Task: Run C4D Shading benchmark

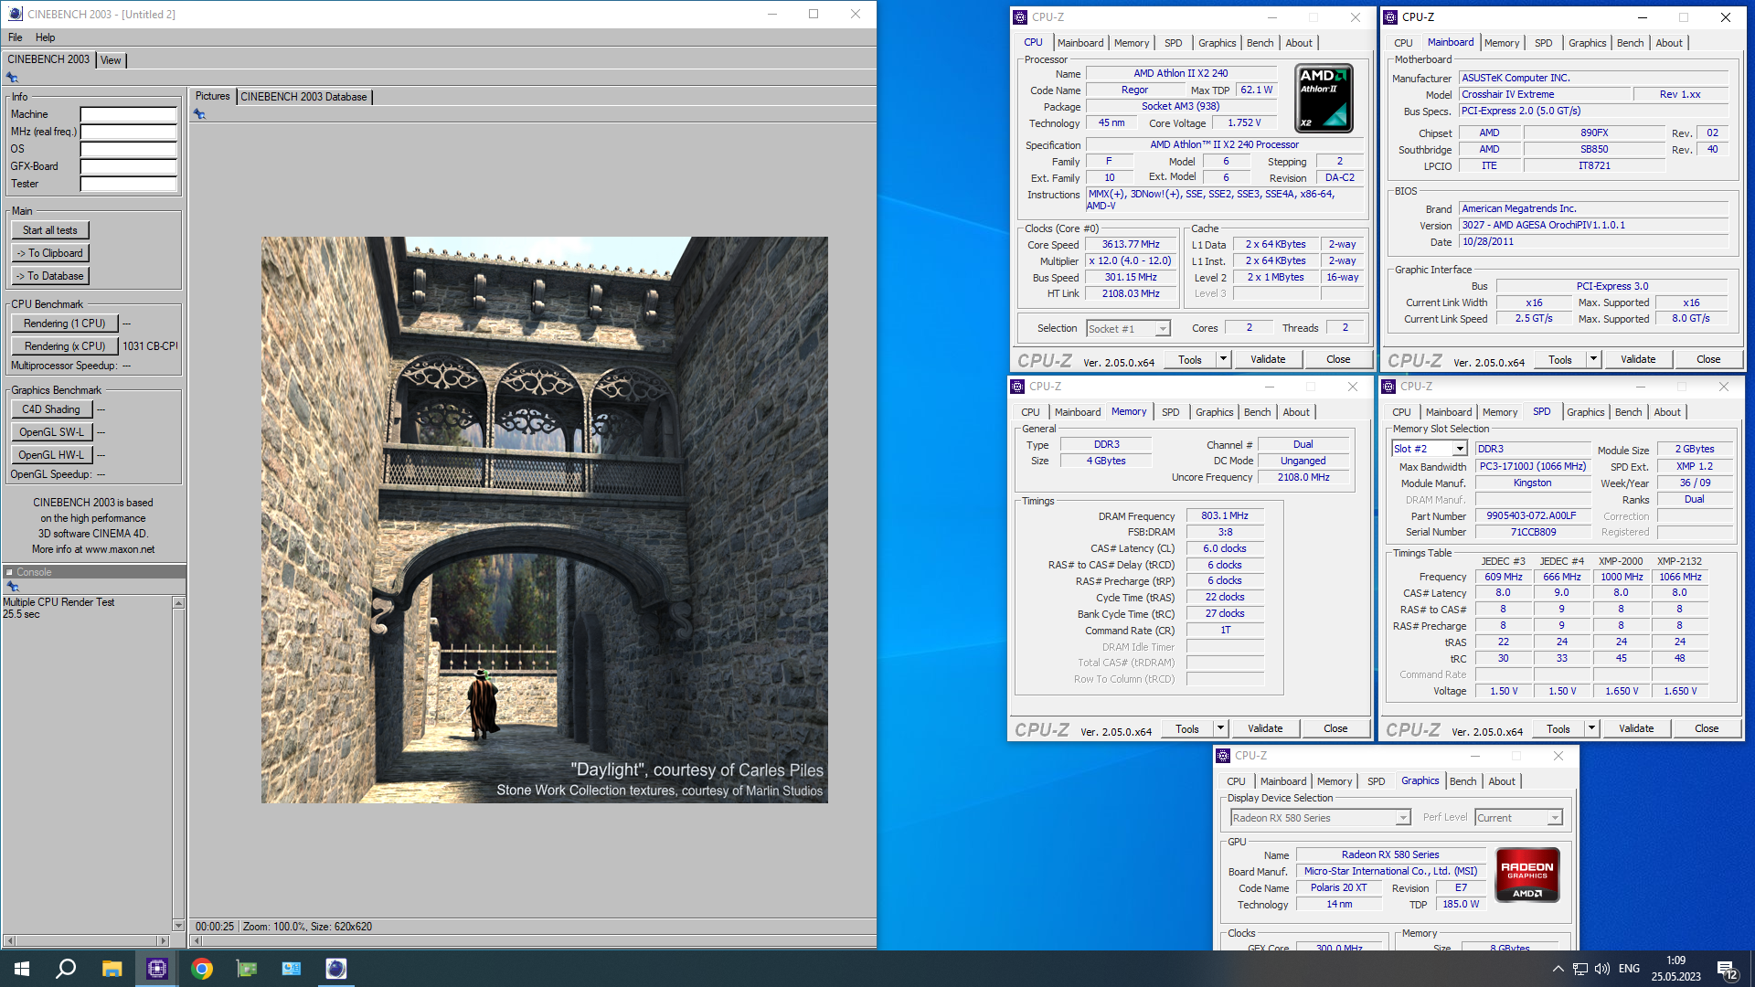Action: click(x=51, y=409)
